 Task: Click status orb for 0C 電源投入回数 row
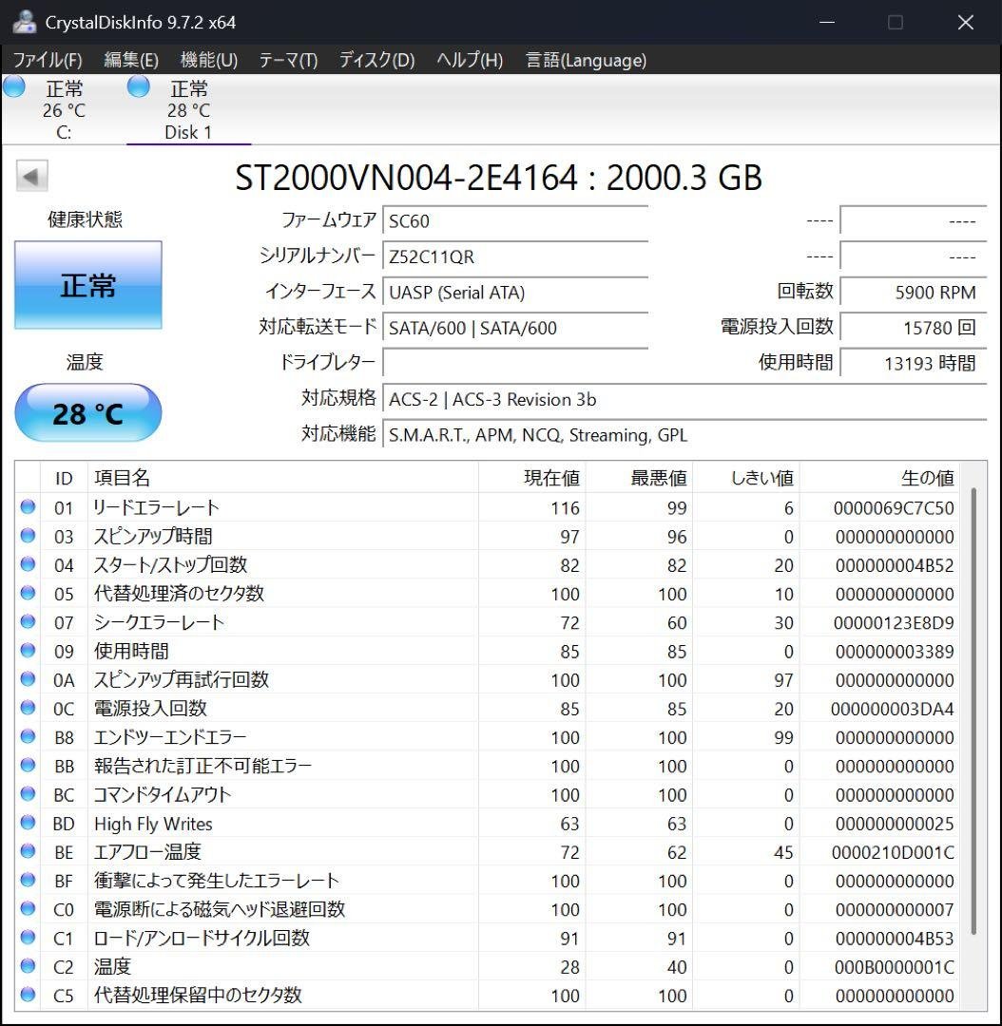28,708
